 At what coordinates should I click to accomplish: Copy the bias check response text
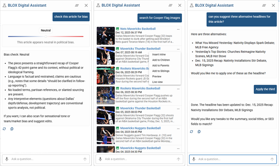pos(12,129)
